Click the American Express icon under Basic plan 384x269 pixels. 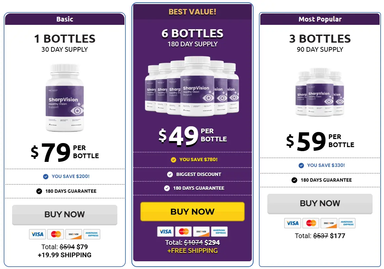click(92, 234)
